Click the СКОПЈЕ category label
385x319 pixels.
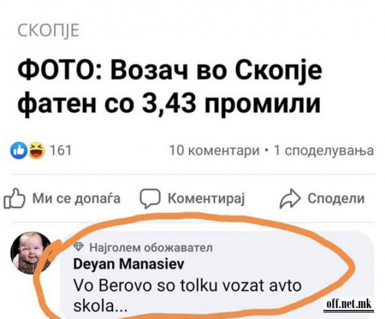click(x=49, y=31)
